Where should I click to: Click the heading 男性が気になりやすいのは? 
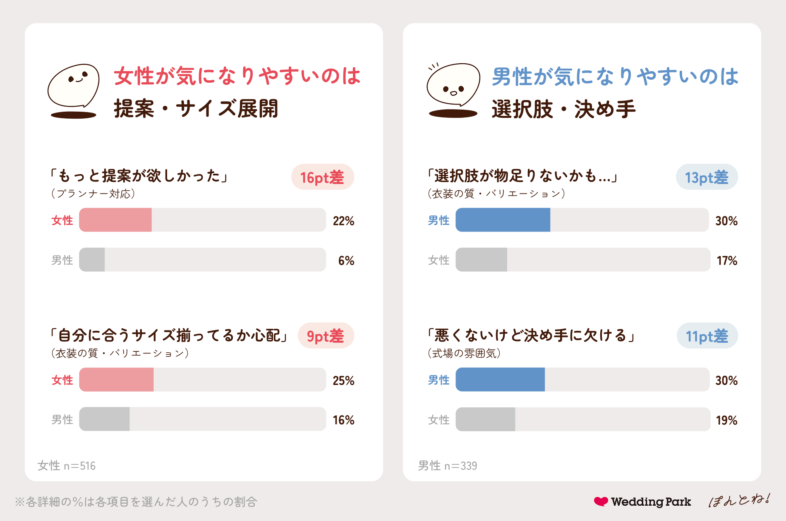point(615,77)
